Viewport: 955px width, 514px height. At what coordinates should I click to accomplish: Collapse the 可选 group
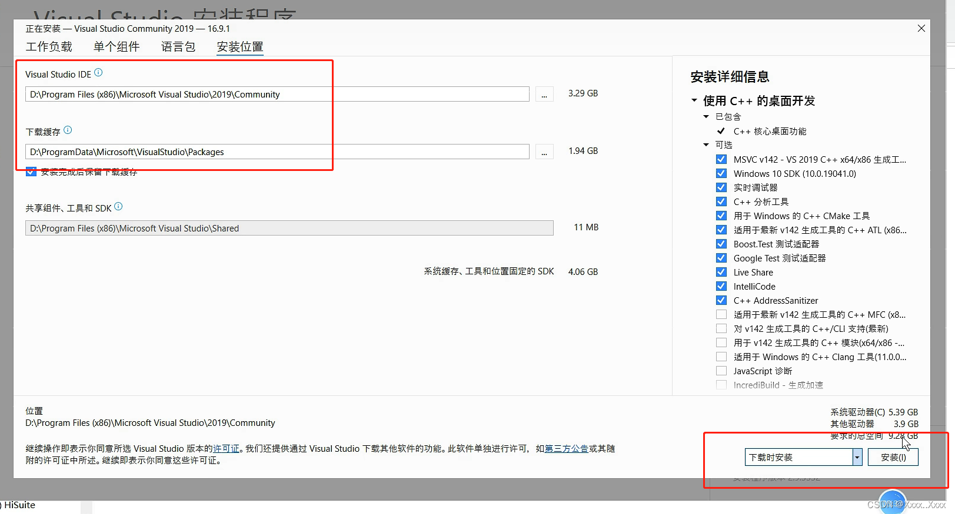pyautogui.click(x=706, y=145)
